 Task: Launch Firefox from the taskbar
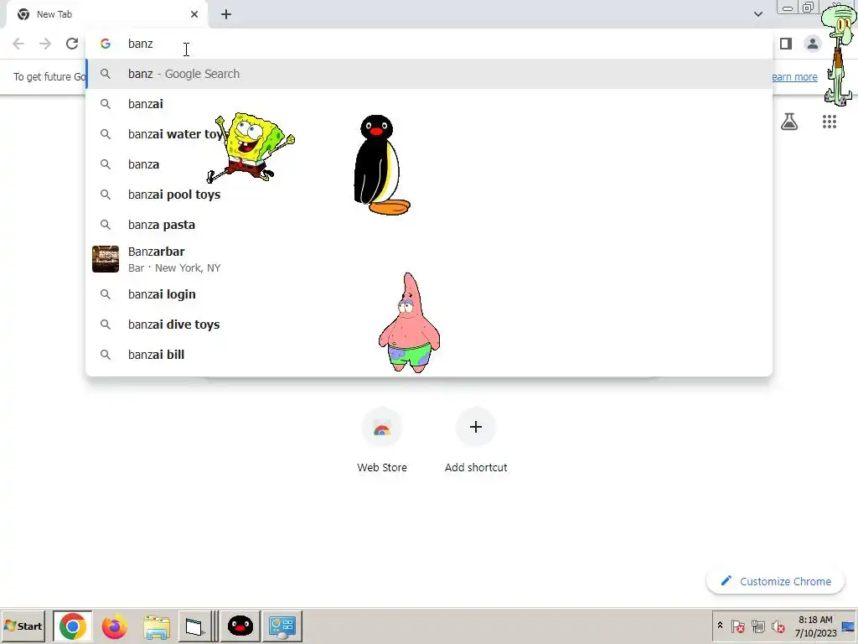(x=114, y=626)
